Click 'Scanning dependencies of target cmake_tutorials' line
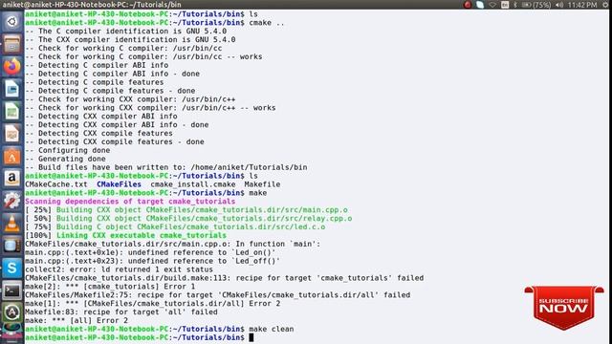The height and width of the screenshot is (344, 612). point(130,202)
